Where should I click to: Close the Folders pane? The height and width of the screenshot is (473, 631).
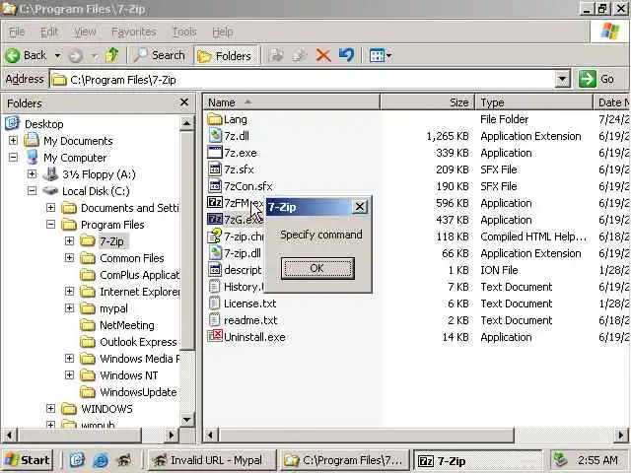point(184,102)
